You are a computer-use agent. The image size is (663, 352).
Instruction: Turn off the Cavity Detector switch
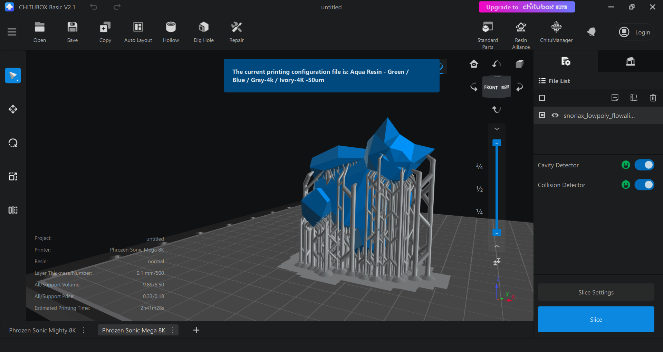(x=644, y=165)
